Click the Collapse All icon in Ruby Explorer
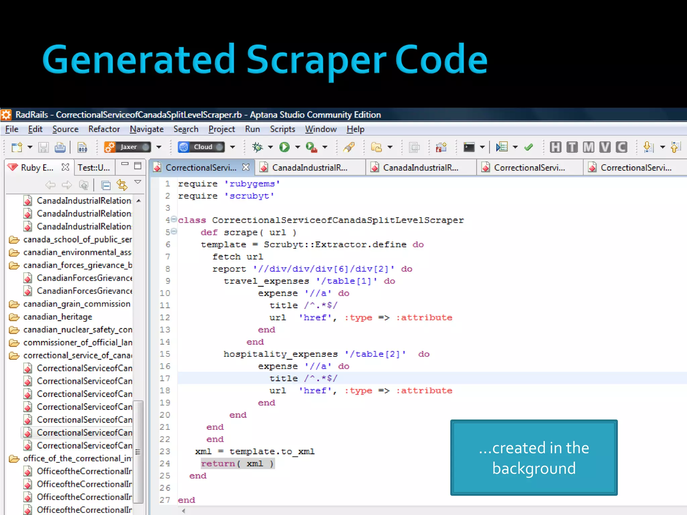This screenshot has height=515, width=687. (106, 185)
